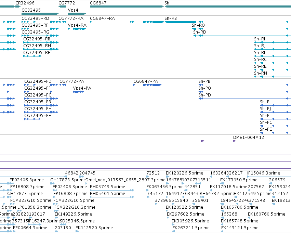
Task: Click the RH05749.5prime EST label
Action: [107, 187]
